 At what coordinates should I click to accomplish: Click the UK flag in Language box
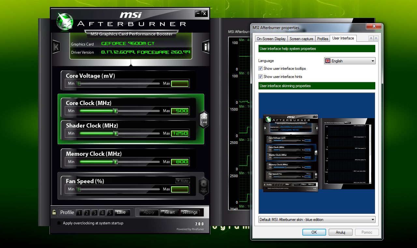(x=328, y=61)
